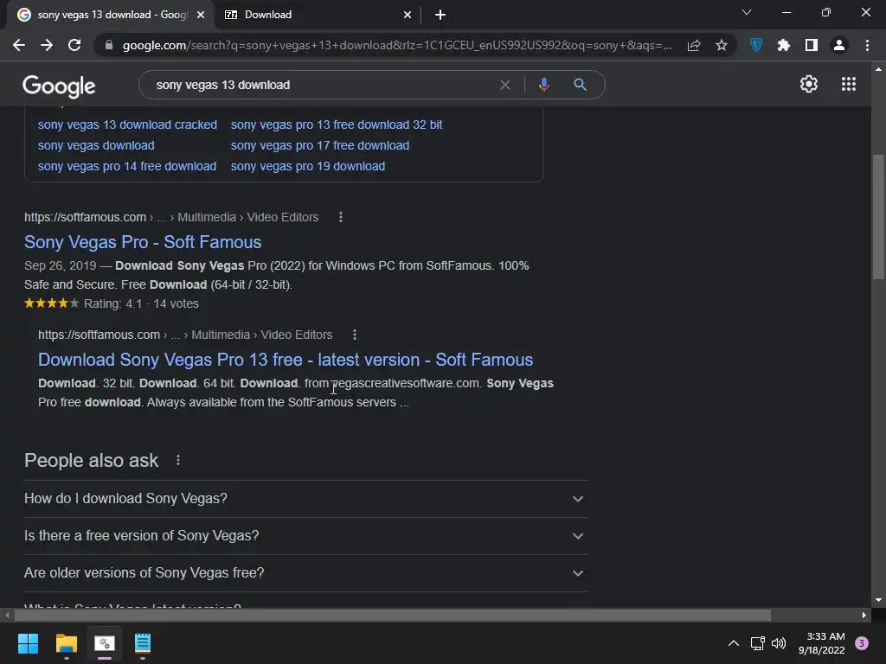Screen dimensions: 886x664
Task: Open the clock and date flyout
Action: point(822,643)
